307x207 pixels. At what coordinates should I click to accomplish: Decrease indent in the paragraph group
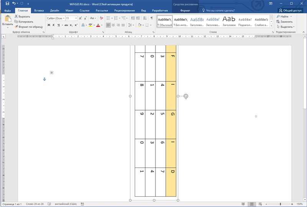[133, 18]
